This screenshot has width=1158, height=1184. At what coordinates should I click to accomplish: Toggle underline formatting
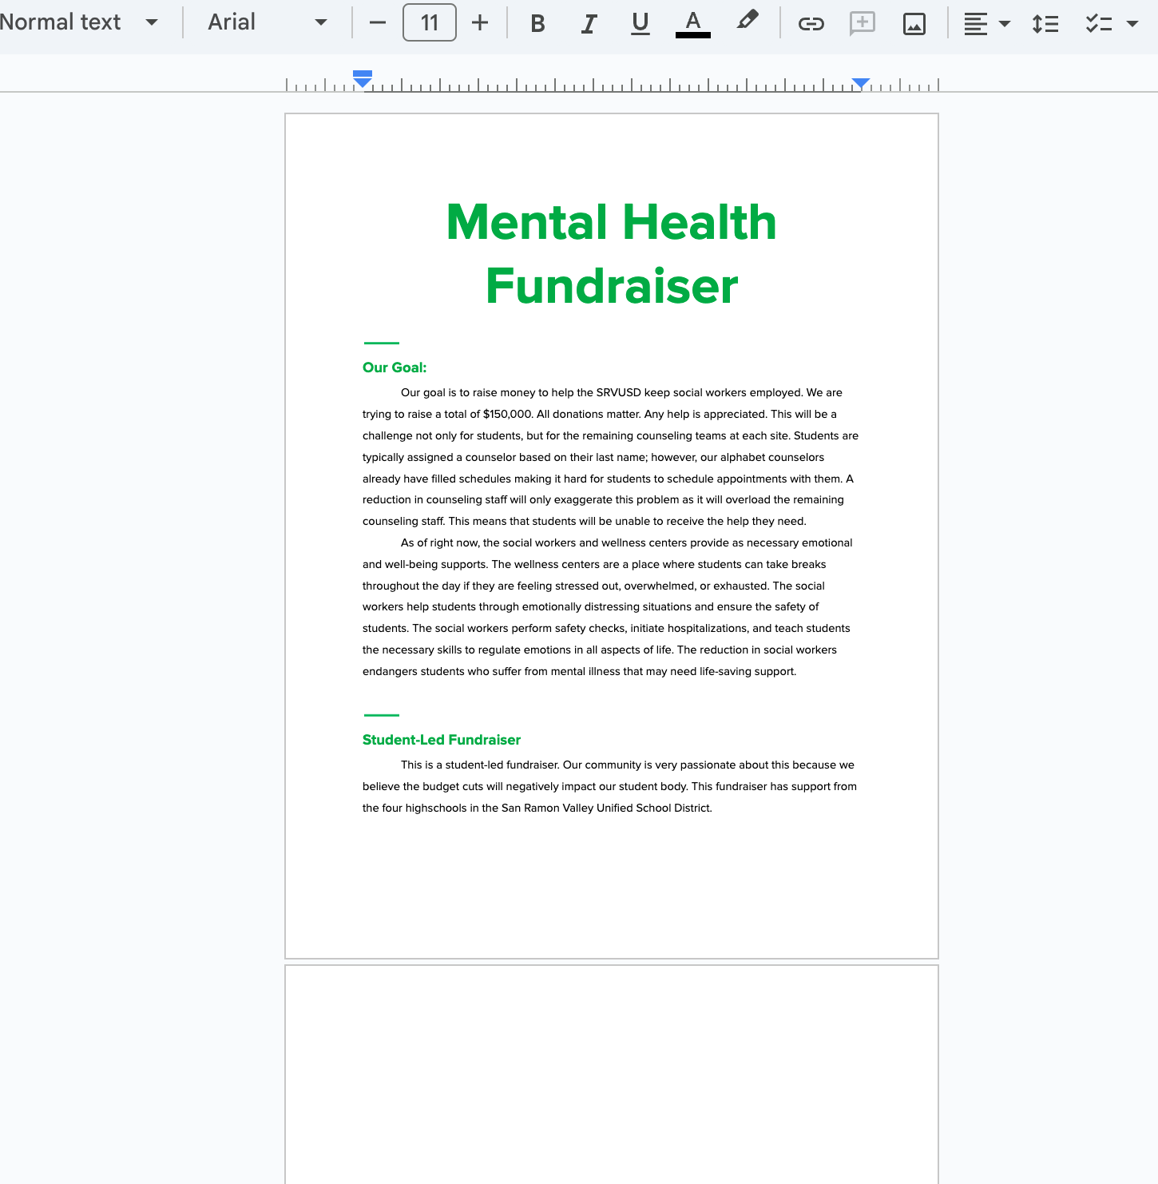[640, 23]
